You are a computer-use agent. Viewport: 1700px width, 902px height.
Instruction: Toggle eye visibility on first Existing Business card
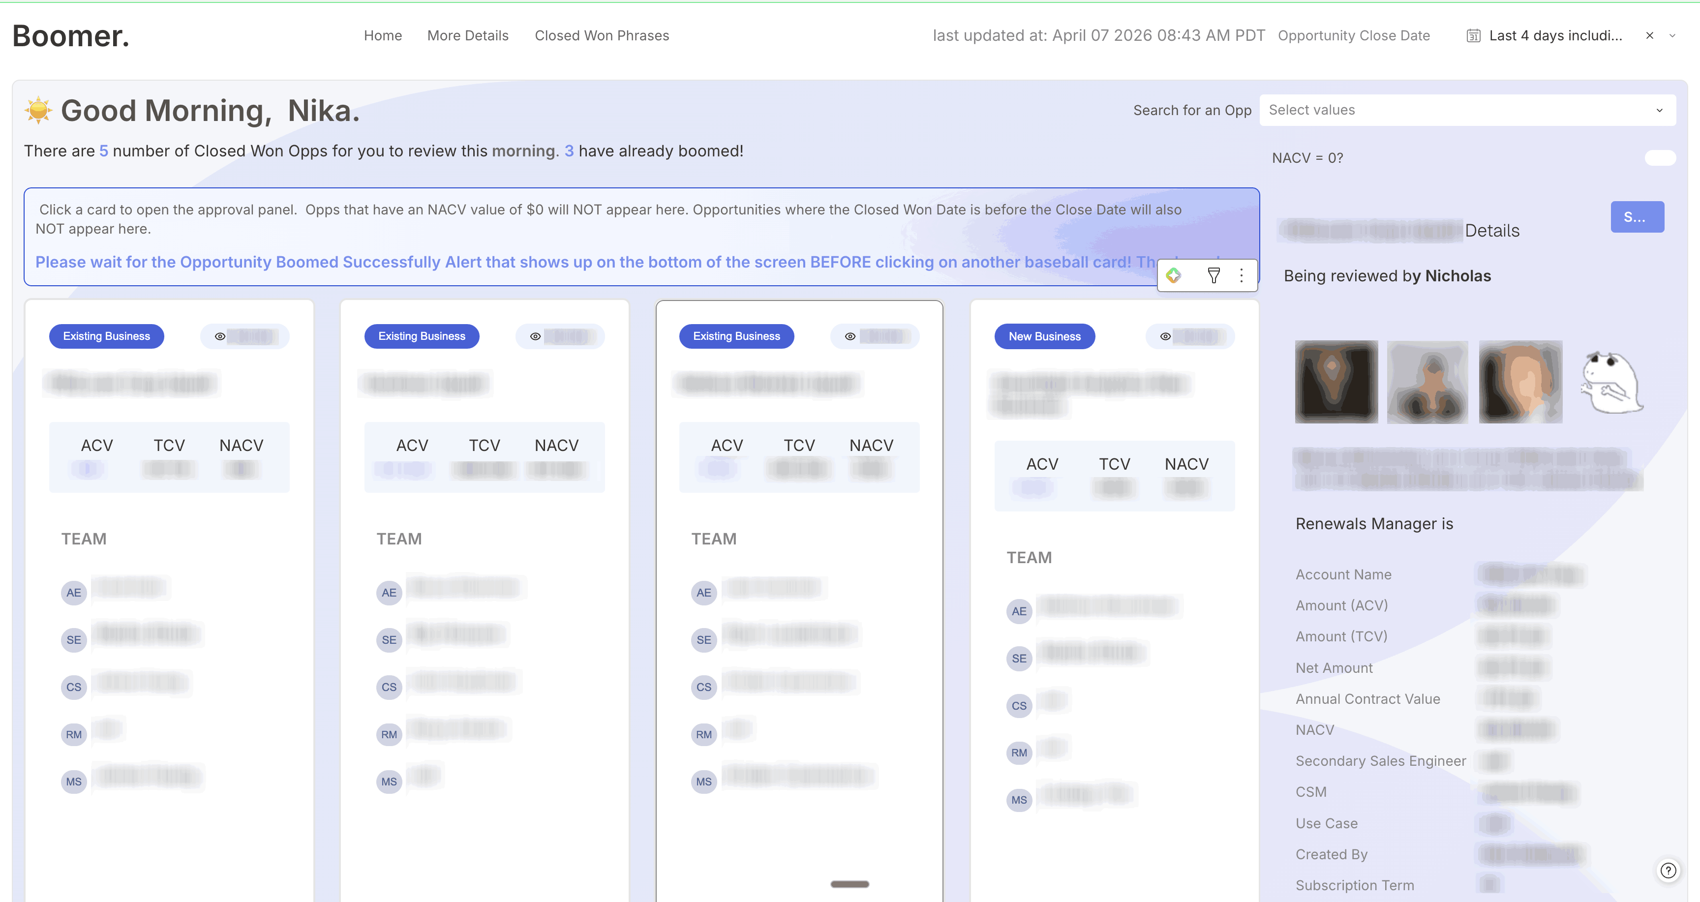(x=220, y=336)
